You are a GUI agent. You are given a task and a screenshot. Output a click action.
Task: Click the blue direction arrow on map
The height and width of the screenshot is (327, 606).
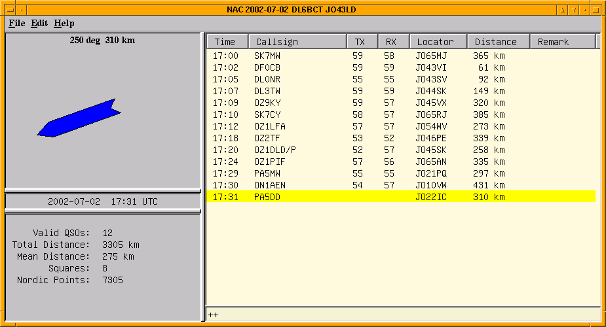79,118
